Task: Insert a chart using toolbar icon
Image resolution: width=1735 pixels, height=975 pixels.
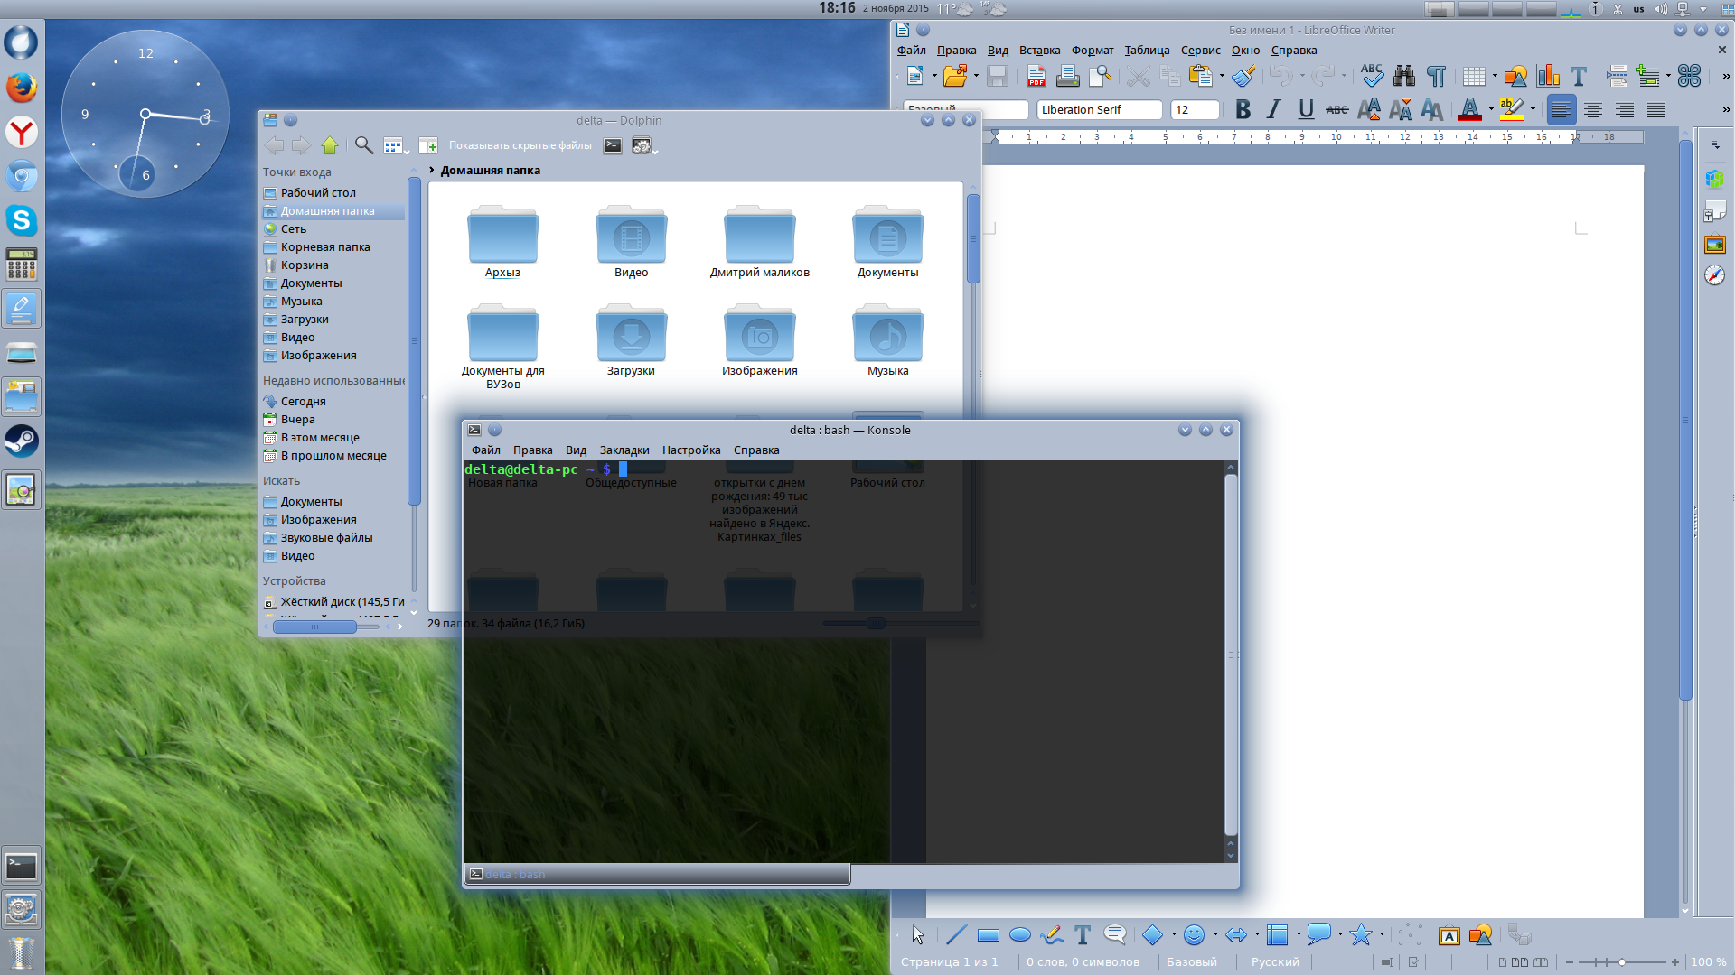Action: click(x=1548, y=77)
